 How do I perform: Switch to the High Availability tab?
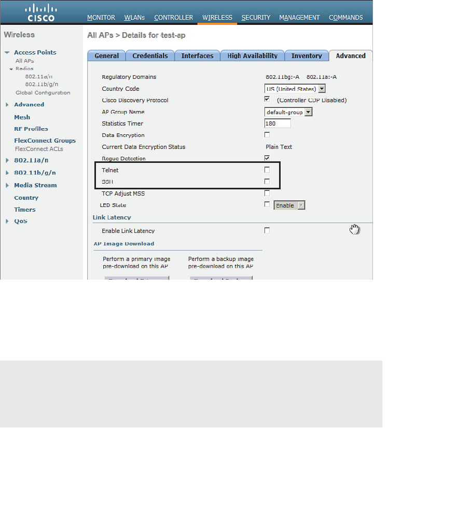tap(252, 56)
